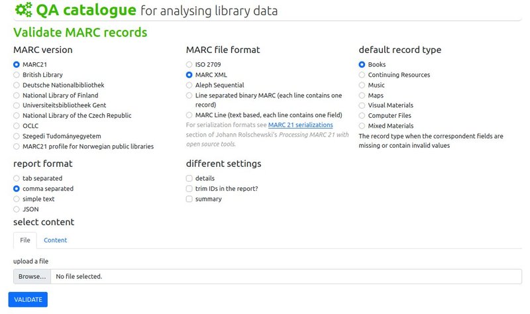
Task: Select JSON report format
Action: coord(16,209)
